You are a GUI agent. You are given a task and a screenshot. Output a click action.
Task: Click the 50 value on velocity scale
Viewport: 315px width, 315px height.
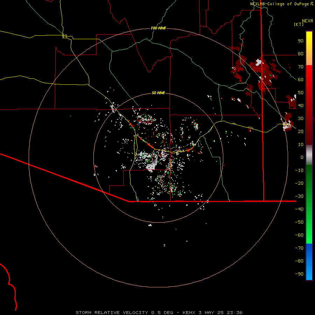click(301, 93)
